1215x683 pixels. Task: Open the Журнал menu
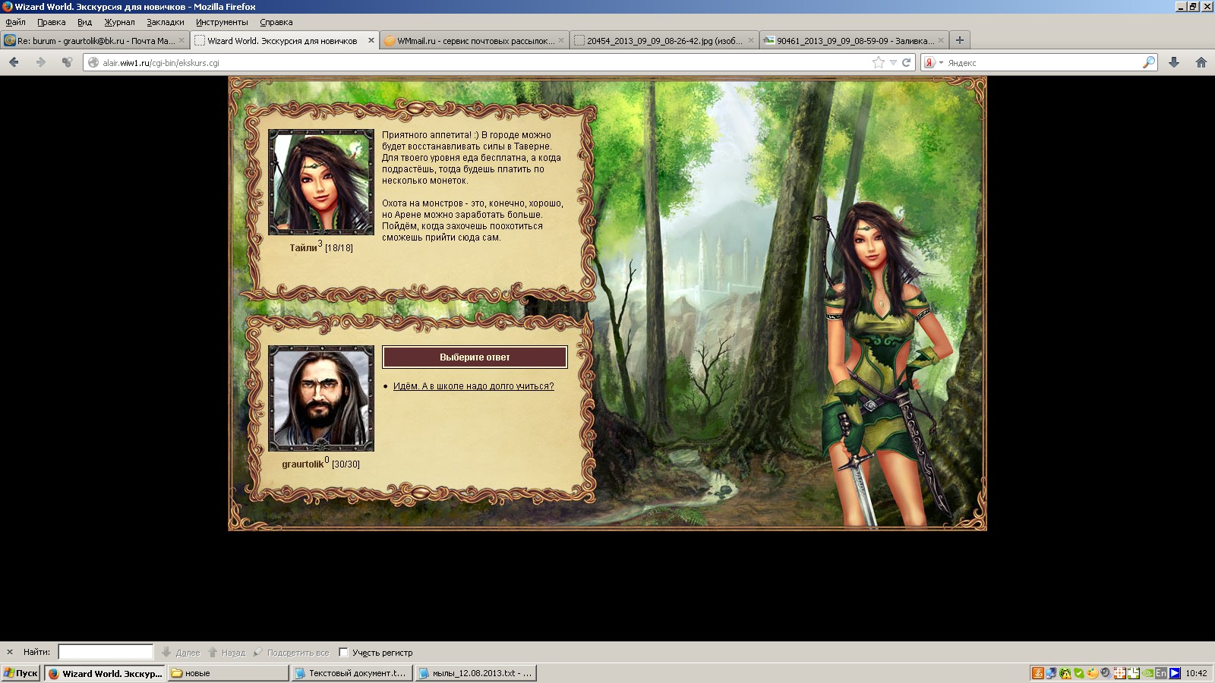click(119, 22)
